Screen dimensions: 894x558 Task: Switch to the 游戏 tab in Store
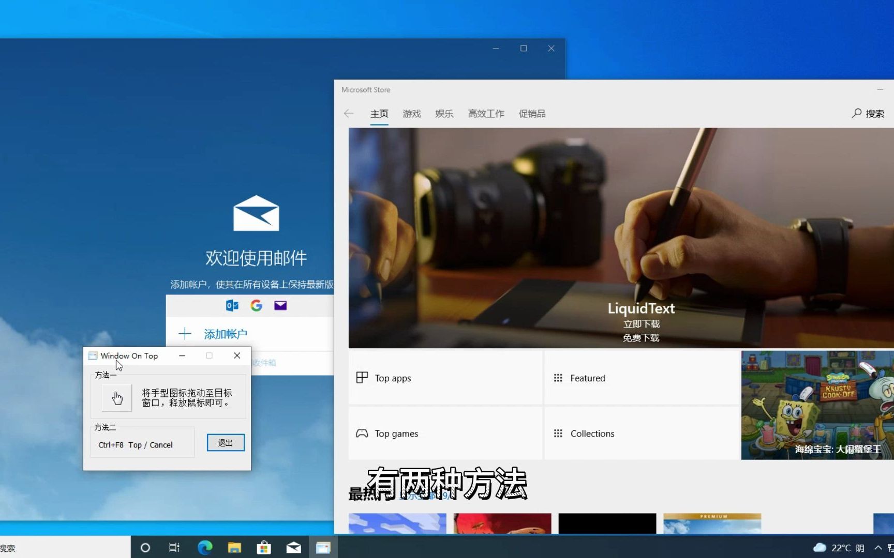click(x=412, y=114)
